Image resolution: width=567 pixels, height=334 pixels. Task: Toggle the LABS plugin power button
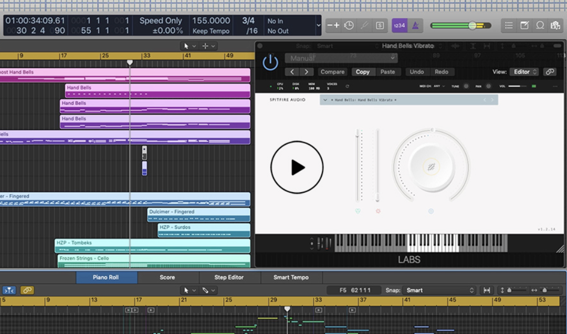(x=270, y=62)
